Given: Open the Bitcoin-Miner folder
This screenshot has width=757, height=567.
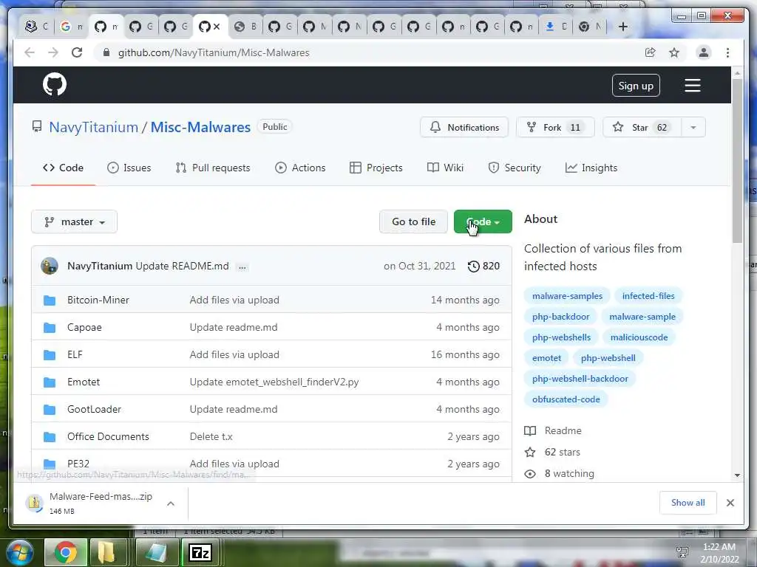Looking at the screenshot, I should click(x=98, y=300).
